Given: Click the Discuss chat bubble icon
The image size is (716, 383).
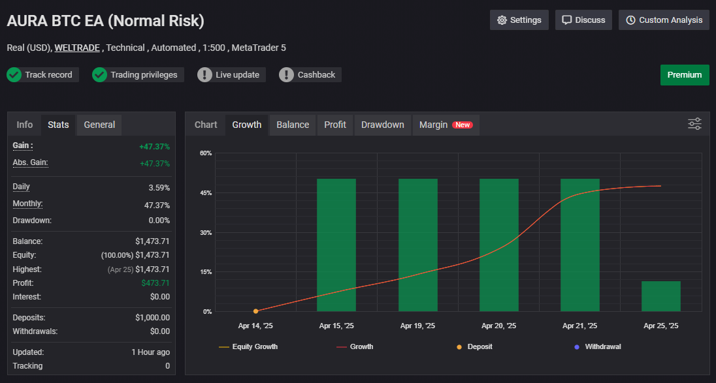Looking at the screenshot, I should [566, 20].
